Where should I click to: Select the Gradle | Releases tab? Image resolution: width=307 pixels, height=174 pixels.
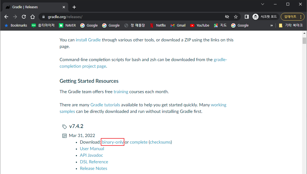[35, 7]
